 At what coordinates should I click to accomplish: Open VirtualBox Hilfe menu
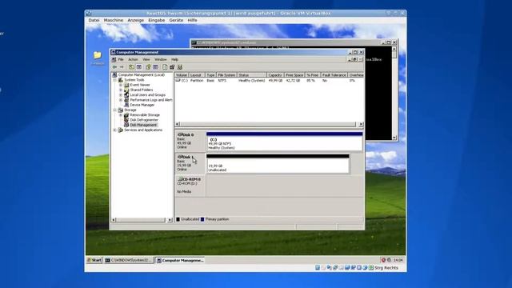(x=192, y=20)
